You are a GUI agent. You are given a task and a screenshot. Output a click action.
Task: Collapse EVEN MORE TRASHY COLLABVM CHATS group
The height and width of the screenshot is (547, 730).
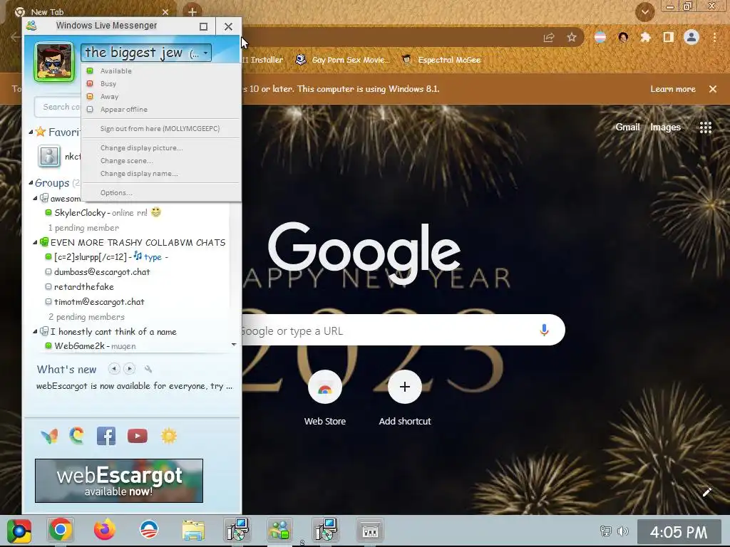(35, 242)
